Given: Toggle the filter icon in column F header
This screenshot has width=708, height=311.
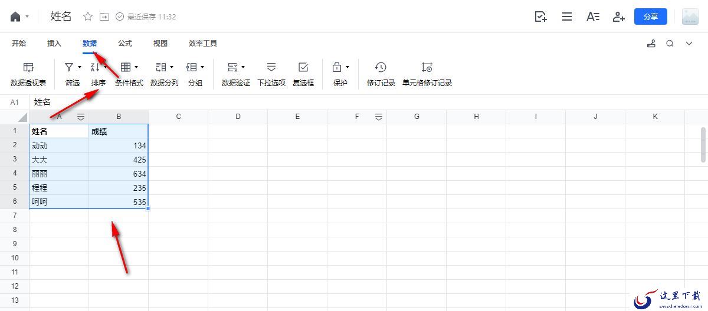Looking at the screenshot, I should (x=379, y=117).
